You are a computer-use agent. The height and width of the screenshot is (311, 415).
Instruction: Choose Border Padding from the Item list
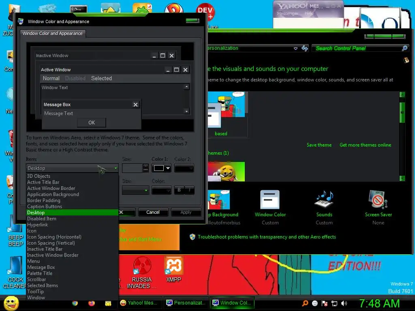click(x=72, y=200)
